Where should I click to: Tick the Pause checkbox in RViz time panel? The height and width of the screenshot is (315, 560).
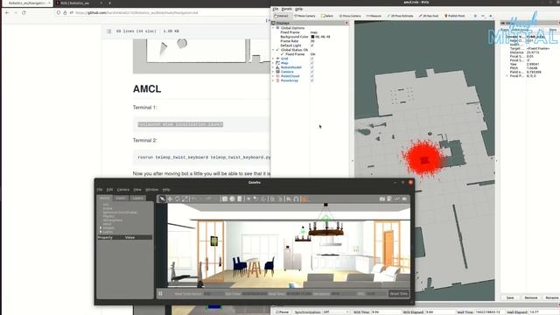(277, 312)
